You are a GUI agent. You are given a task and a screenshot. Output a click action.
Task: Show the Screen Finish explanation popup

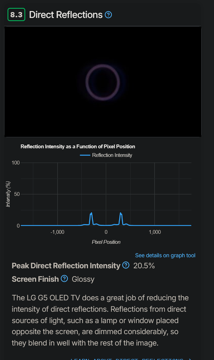(64, 279)
